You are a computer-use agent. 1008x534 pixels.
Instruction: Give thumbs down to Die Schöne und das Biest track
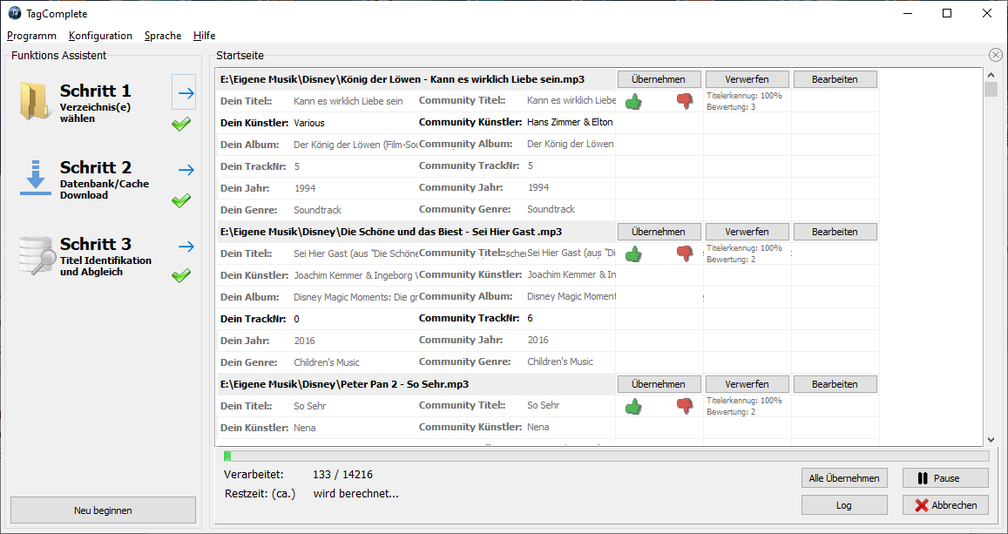pyautogui.click(x=685, y=253)
